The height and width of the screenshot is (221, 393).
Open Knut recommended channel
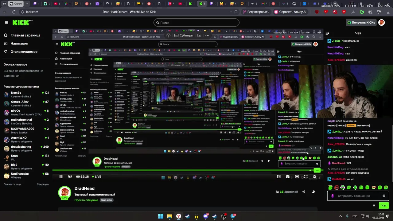click(26, 157)
